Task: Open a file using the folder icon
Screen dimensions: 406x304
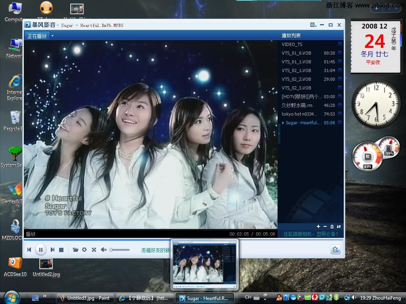Action: click(x=76, y=250)
